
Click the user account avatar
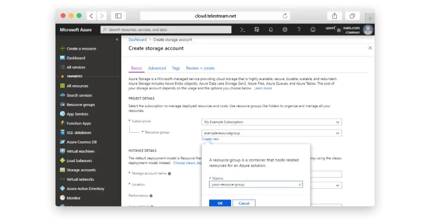tap(368, 30)
